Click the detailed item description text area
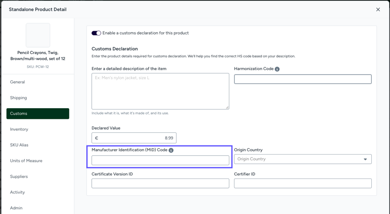Screen dimensions: 390x214 tap(160, 91)
